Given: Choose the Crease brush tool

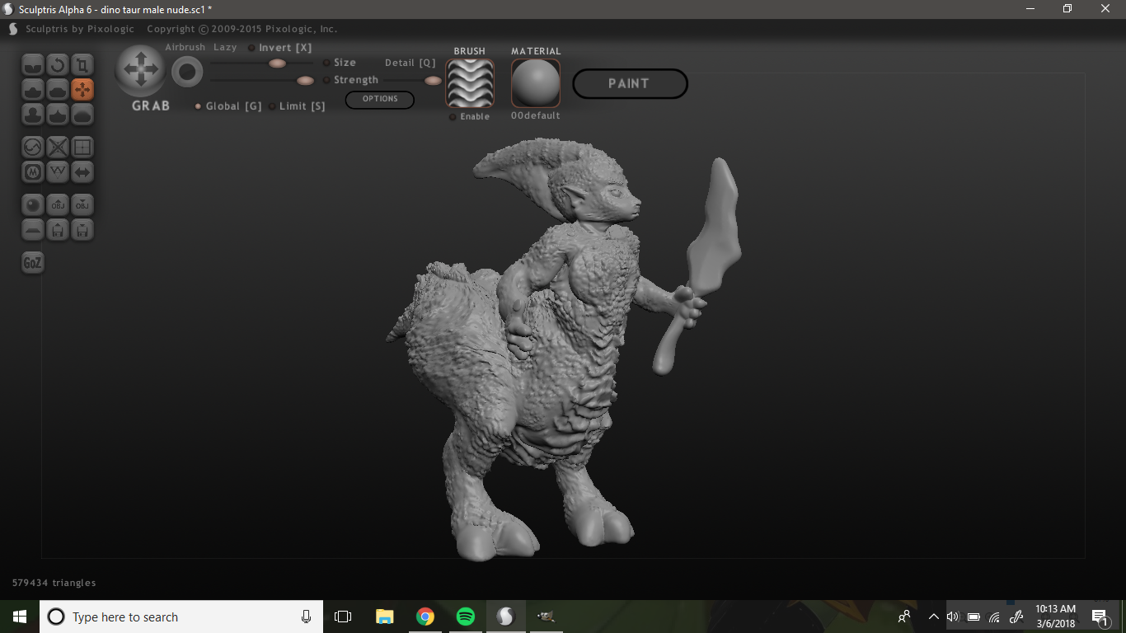Looking at the screenshot, I should 33,65.
